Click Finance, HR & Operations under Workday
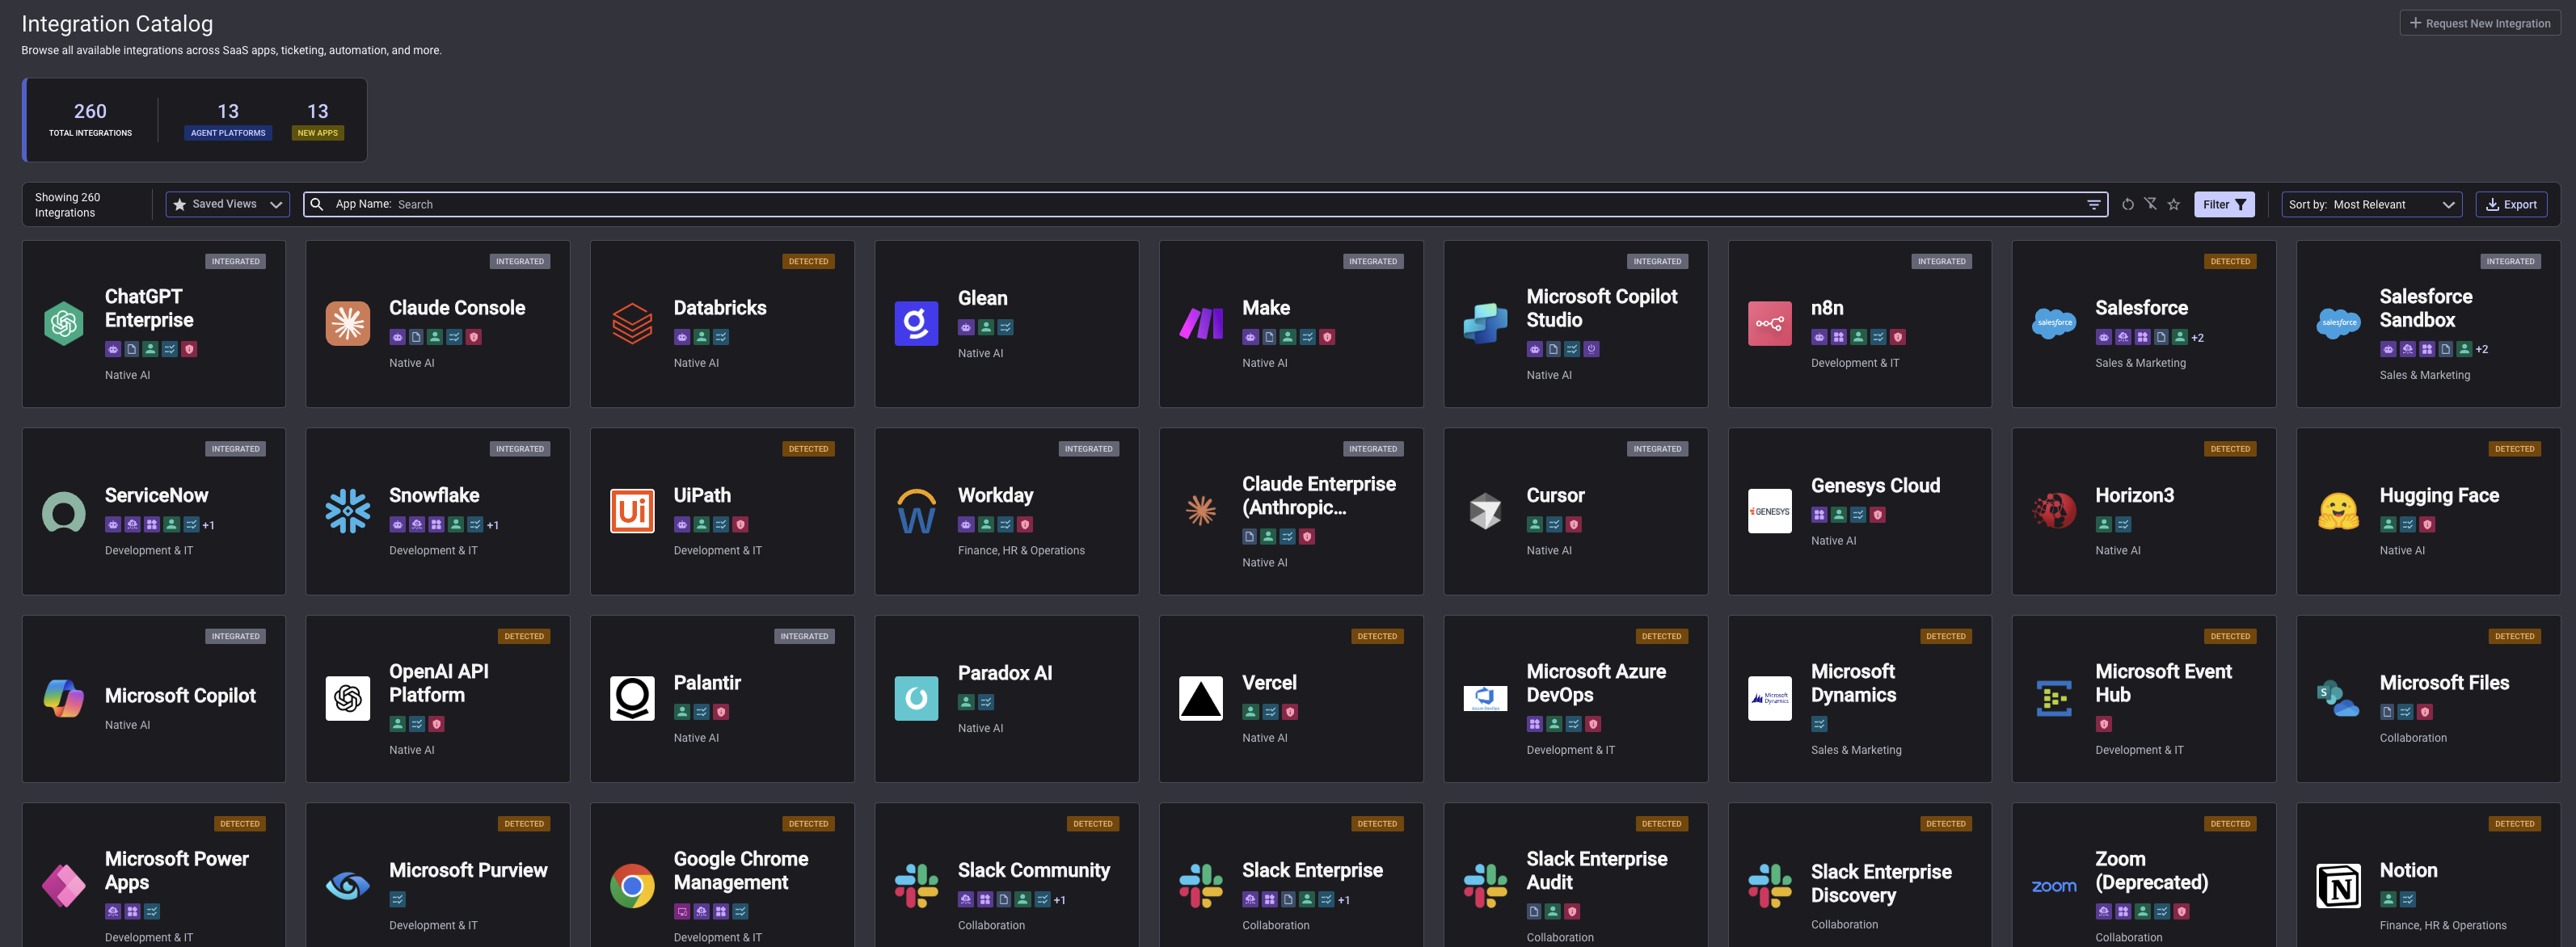Screen dimensions: 2576x947 coord(1021,551)
